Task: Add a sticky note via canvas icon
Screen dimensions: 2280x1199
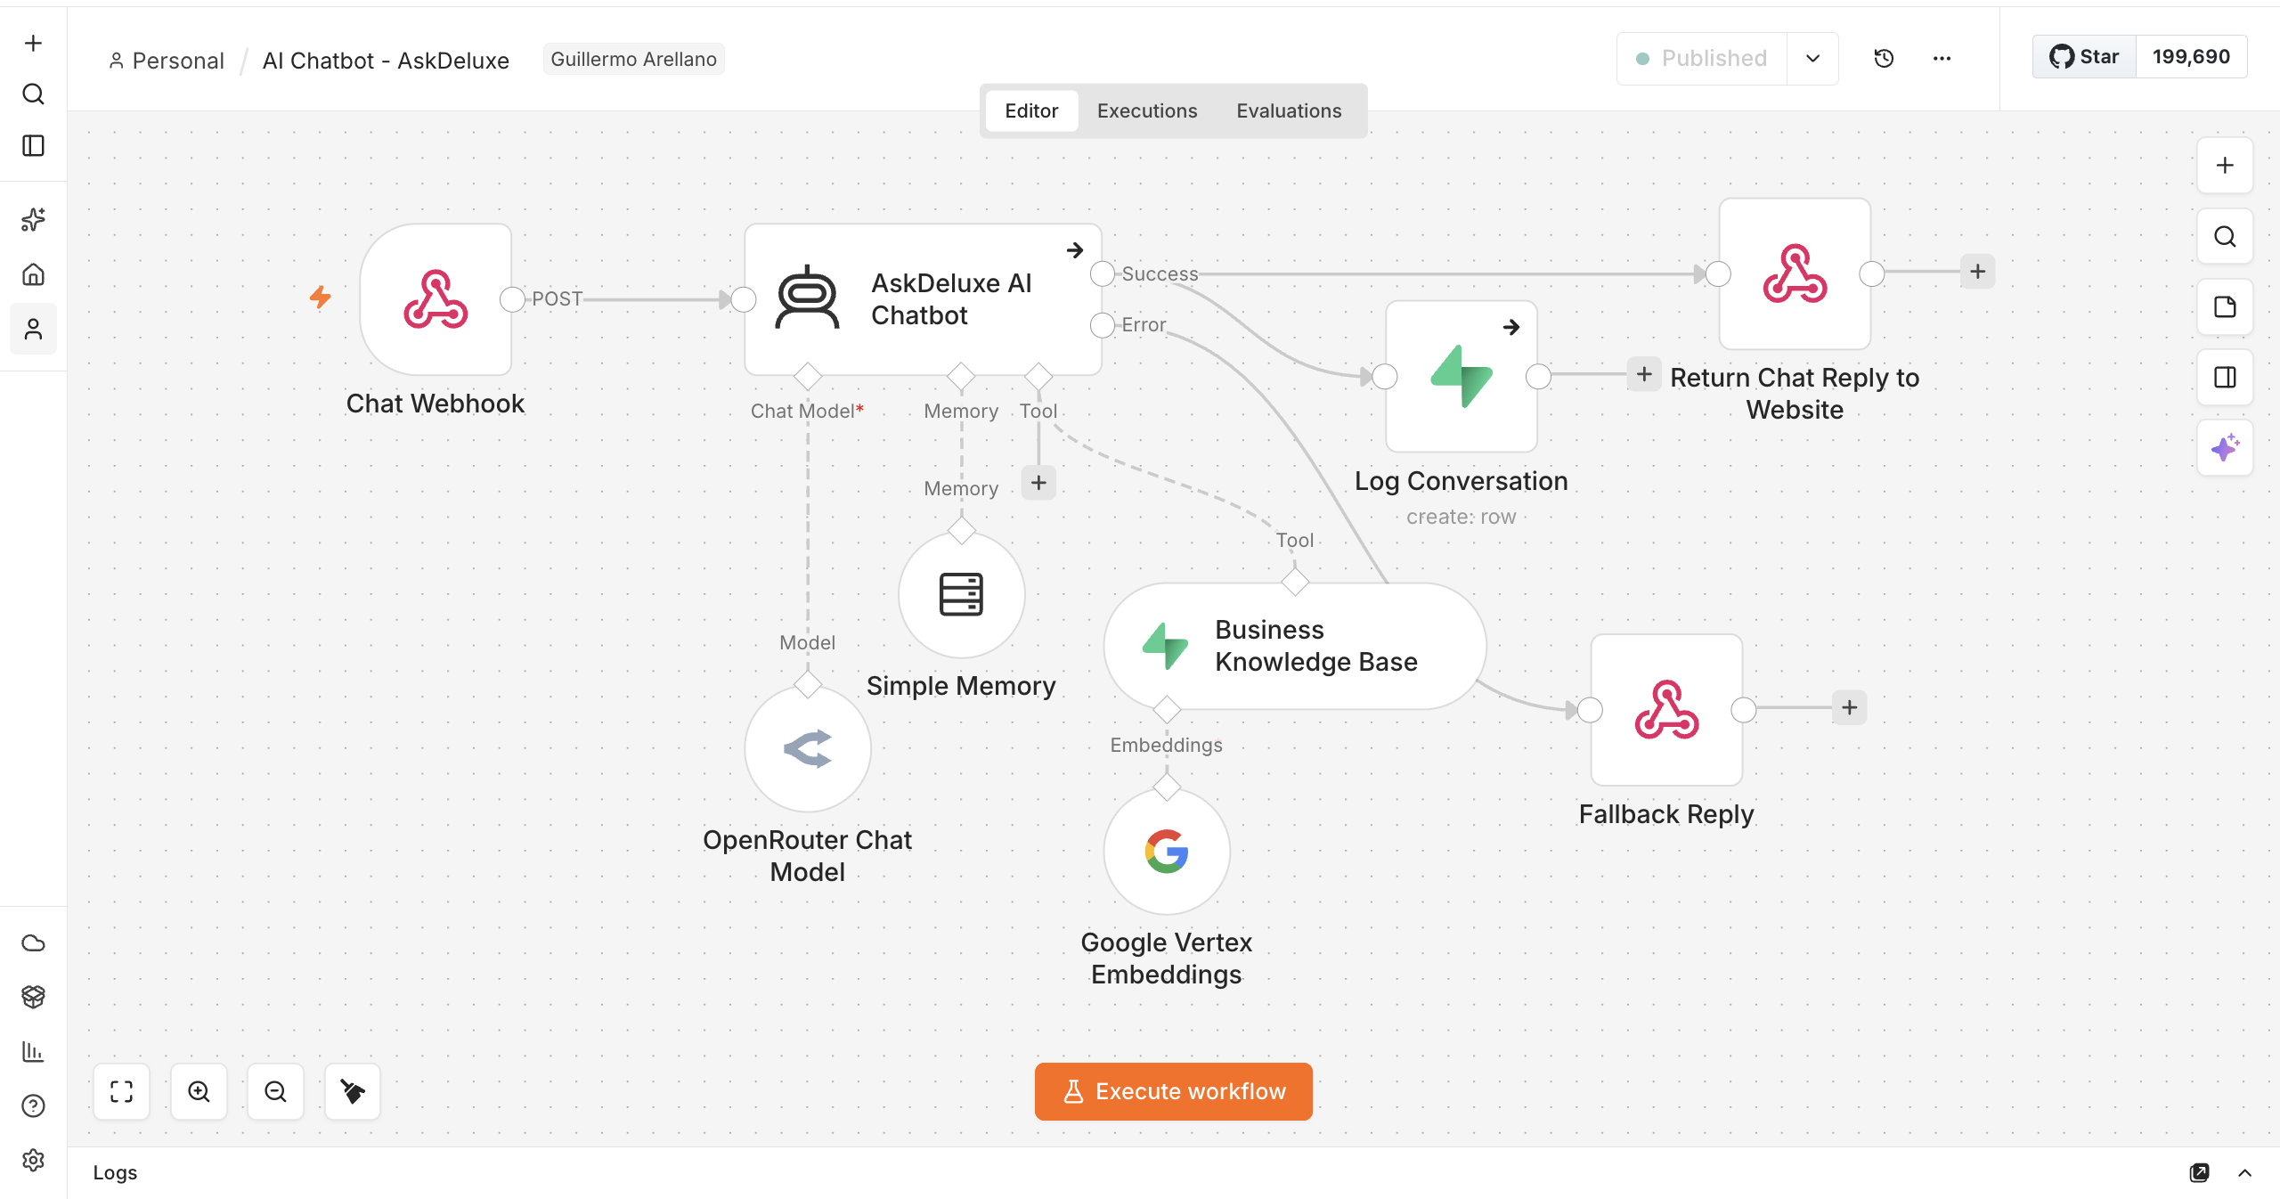Action: coord(2225,307)
